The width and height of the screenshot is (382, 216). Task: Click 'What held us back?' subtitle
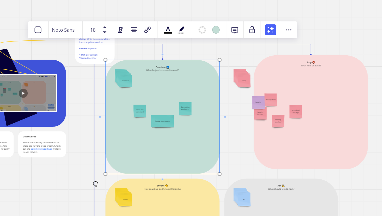(311, 66)
